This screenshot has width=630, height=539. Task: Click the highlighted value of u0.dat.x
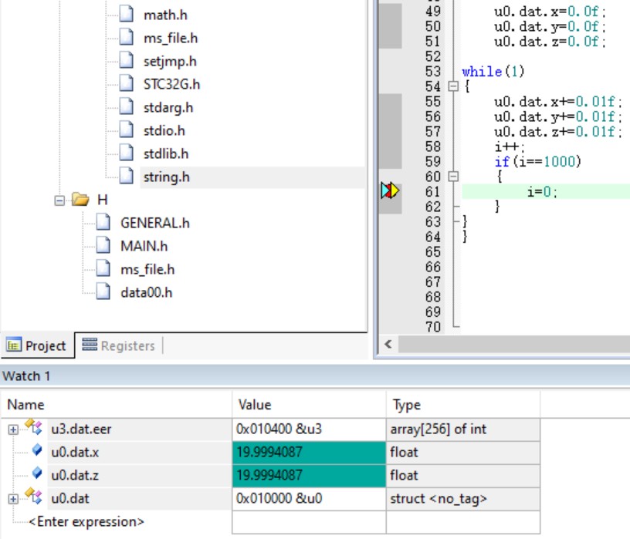pyautogui.click(x=309, y=453)
